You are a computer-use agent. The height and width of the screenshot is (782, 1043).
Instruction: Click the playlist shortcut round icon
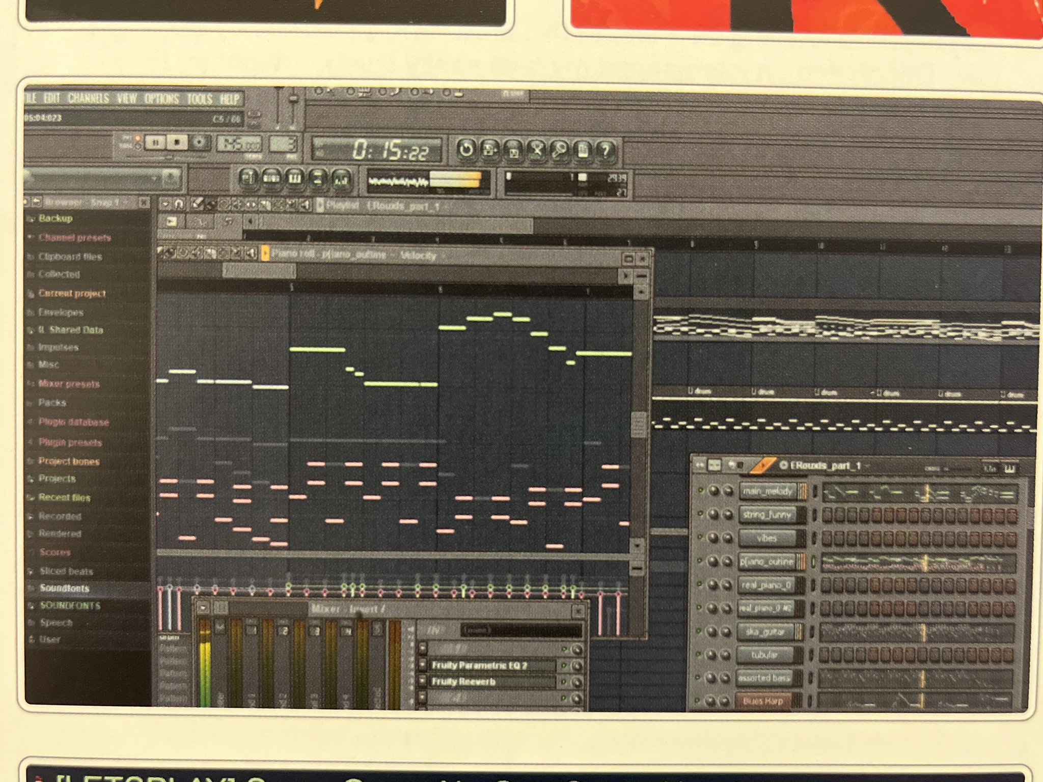(x=248, y=178)
